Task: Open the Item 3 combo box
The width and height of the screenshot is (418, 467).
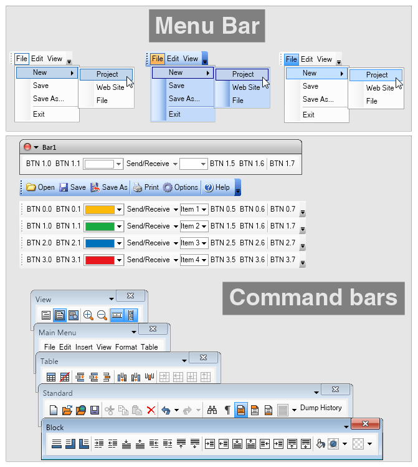Action: click(x=194, y=243)
